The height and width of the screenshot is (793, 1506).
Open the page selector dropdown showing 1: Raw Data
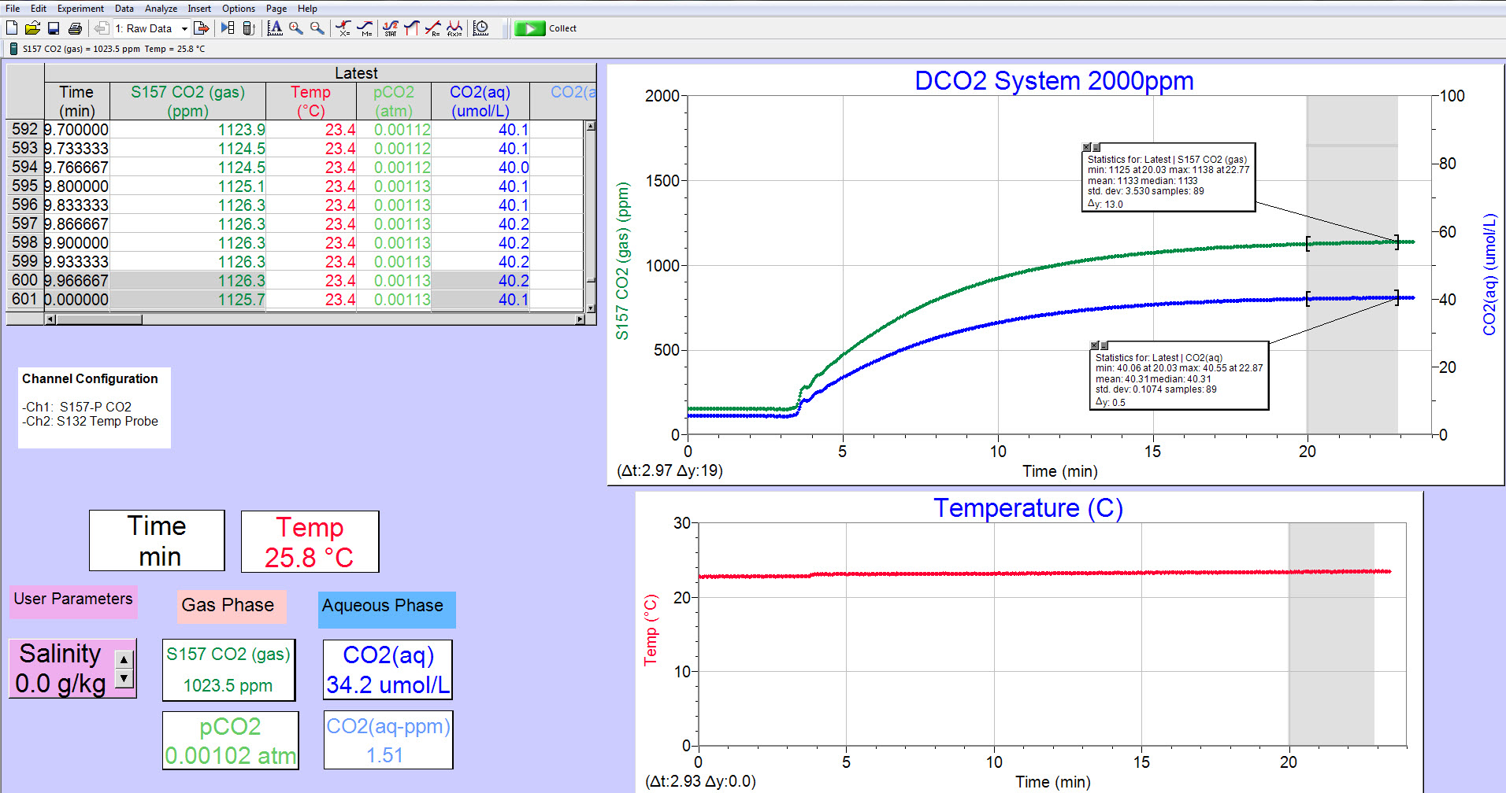183,28
